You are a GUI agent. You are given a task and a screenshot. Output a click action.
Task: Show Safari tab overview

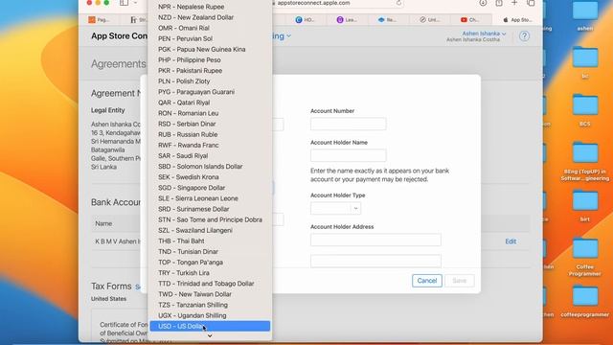(531, 3)
